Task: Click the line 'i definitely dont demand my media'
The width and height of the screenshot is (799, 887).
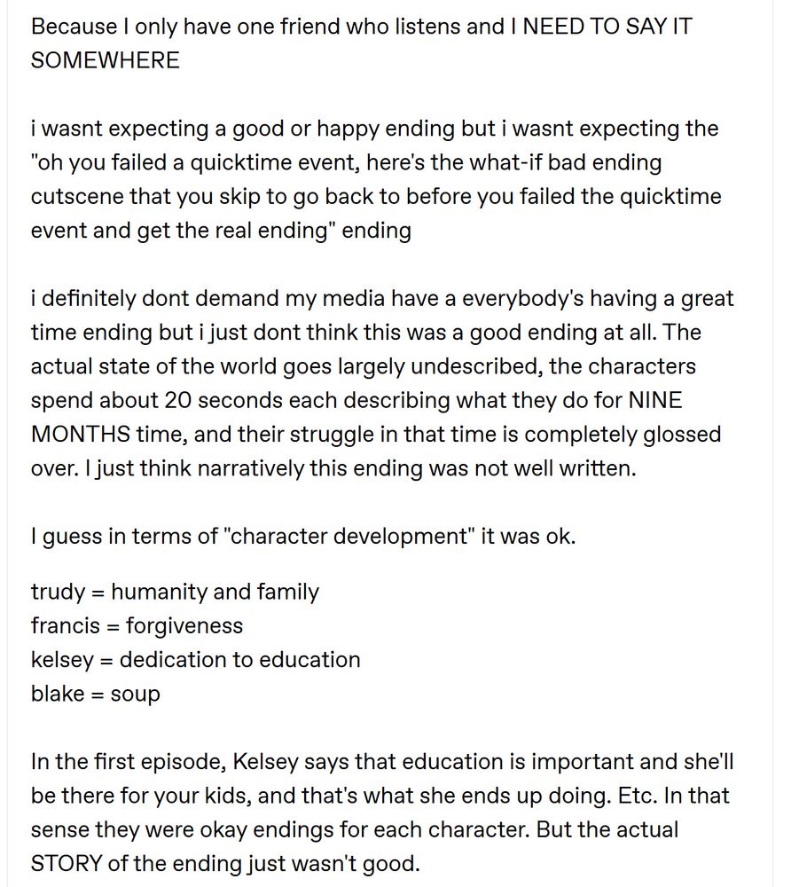Action: tap(382, 298)
